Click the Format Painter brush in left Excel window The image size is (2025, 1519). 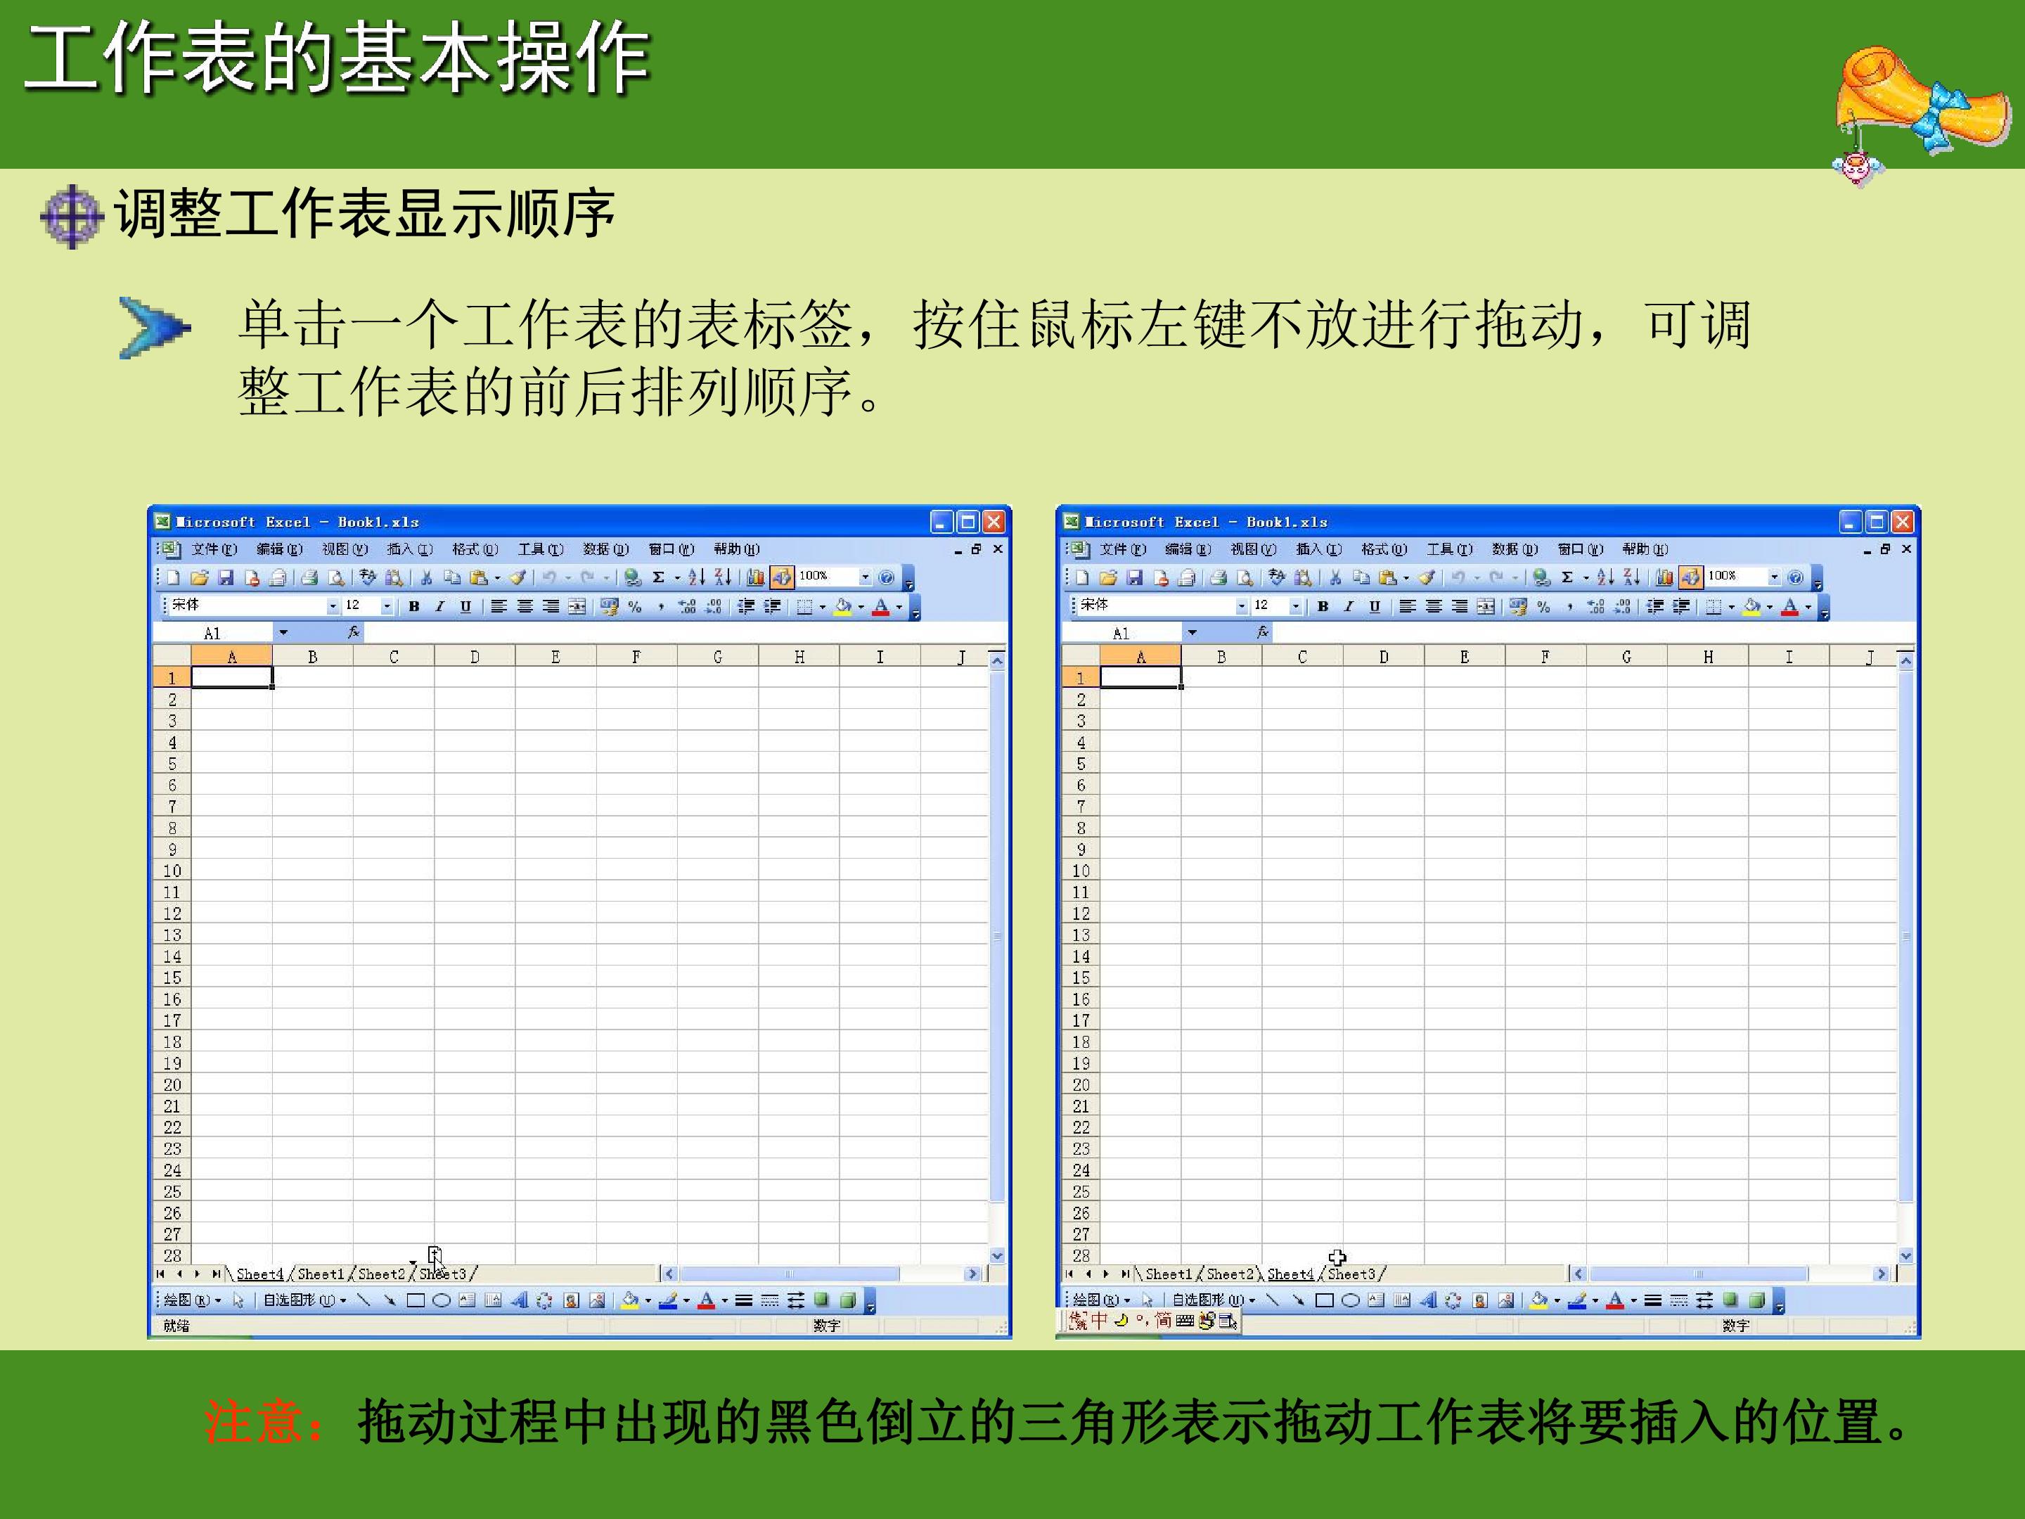[518, 578]
